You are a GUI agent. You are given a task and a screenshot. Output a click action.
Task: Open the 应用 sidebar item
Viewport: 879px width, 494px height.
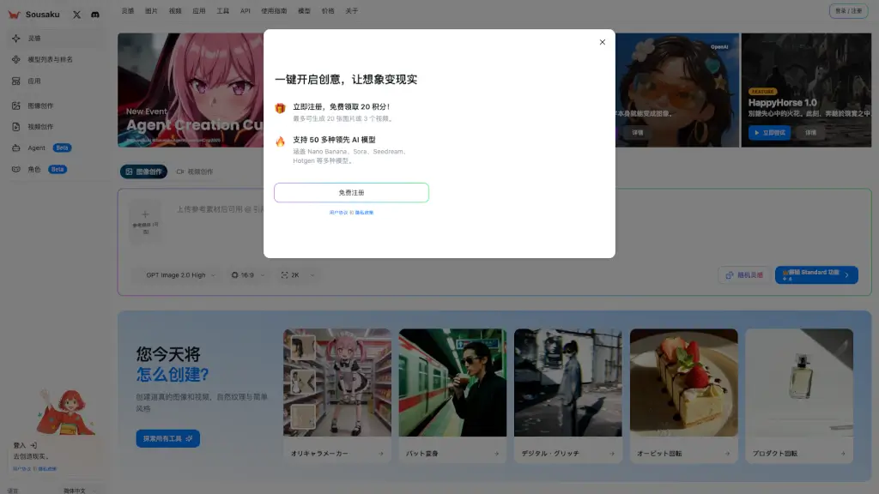tap(34, 81)
